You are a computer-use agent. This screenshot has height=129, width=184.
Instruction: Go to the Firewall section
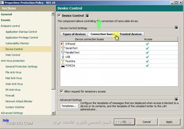(x=10, y=96)
